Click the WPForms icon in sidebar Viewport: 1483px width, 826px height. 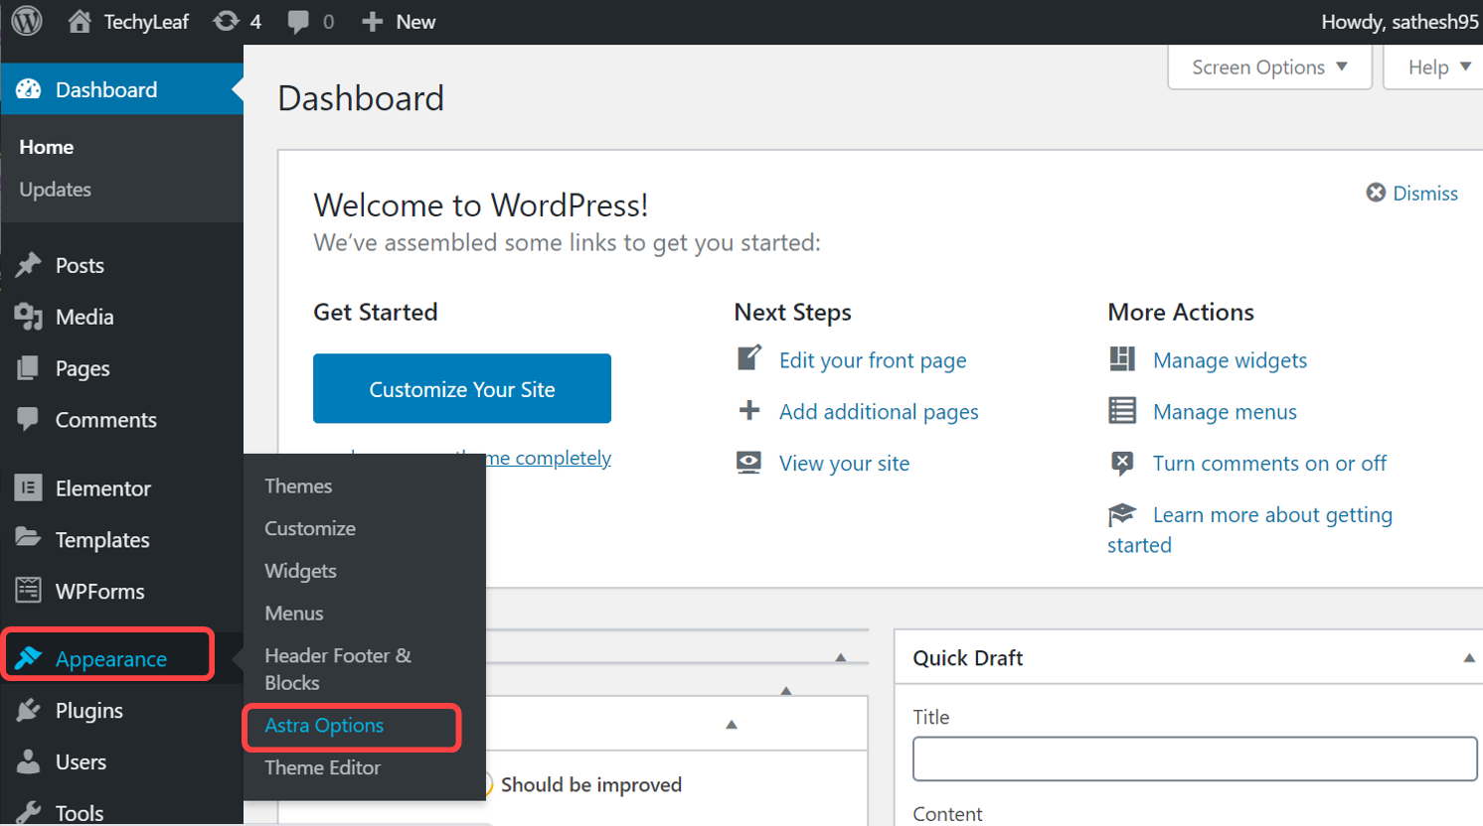[x=28, y=591]
